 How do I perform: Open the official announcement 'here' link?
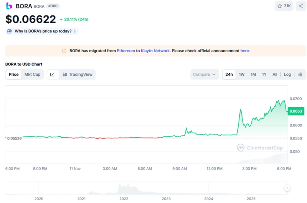[244, 51]
